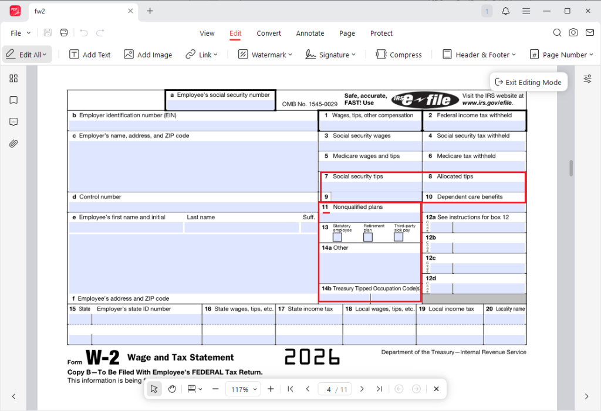Image resolution: width=601 pixels, height=411 pixels.
Task: Go to the previous page
Action: [308, 389]
